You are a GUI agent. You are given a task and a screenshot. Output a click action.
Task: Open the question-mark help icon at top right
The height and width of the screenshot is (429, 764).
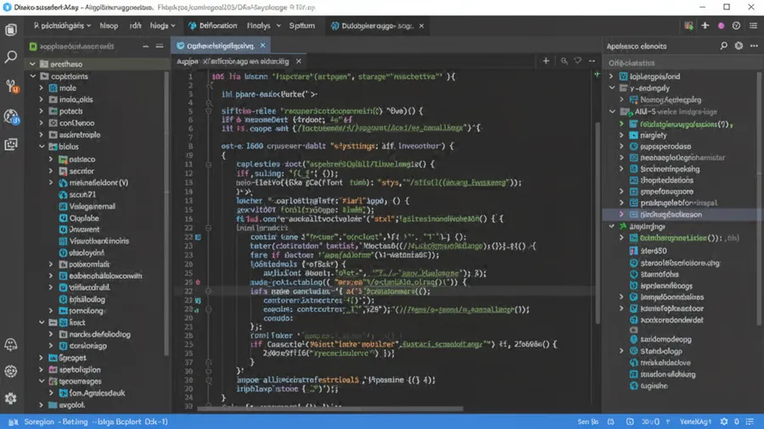tap(736, 25)
